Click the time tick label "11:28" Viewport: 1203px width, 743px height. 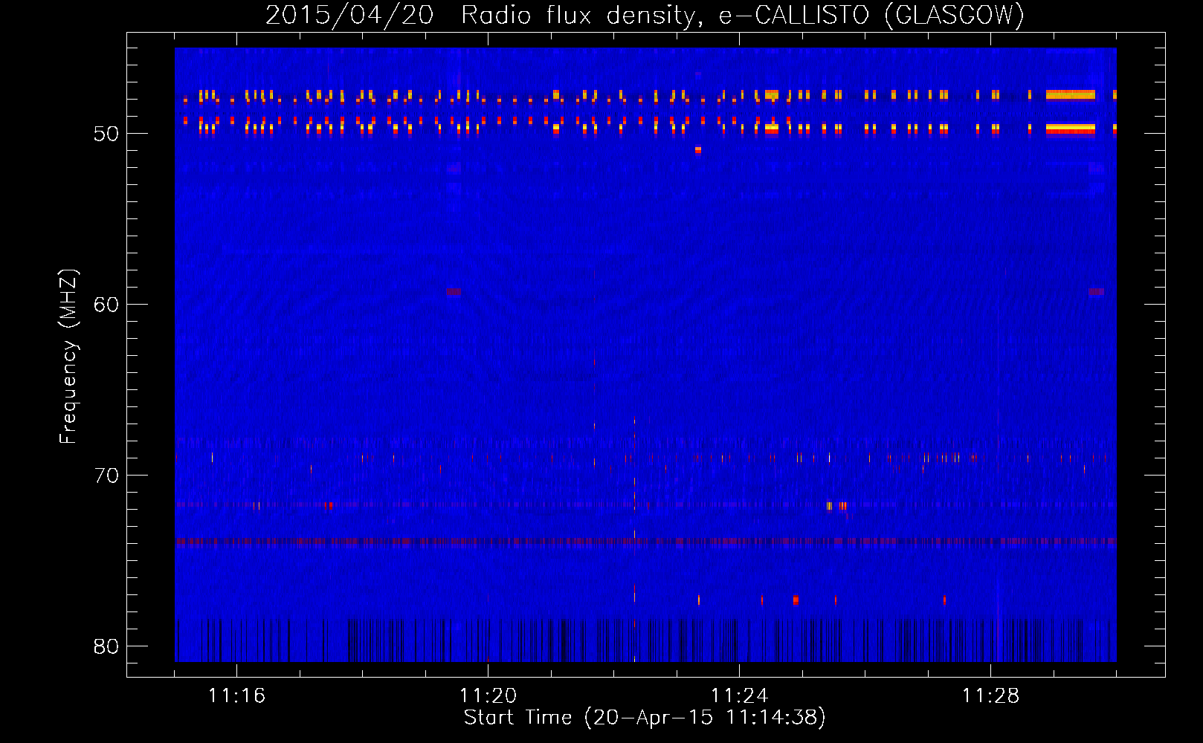[x=990, y=696]
